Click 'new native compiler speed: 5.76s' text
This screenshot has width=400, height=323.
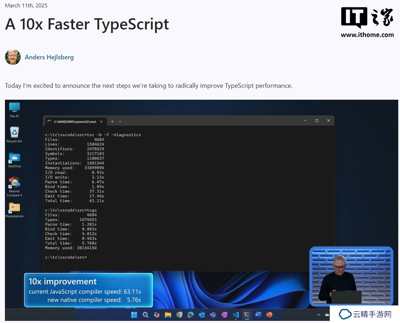click(x=94, y=300)
